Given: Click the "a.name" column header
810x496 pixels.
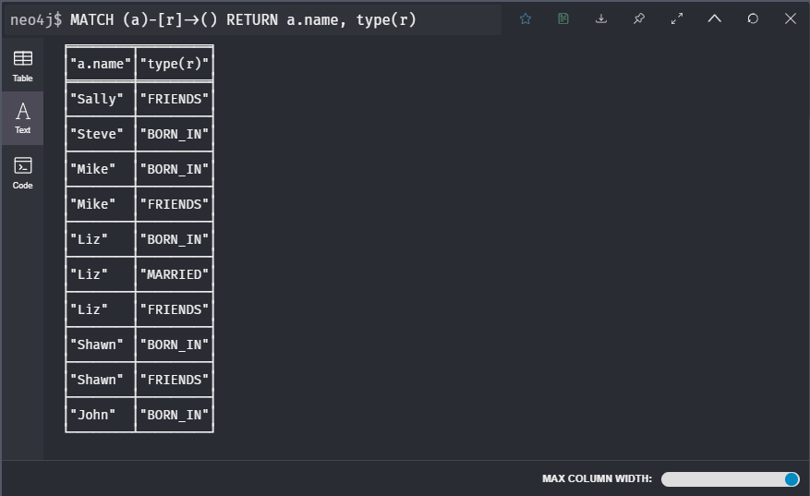Looking at the screenshot, I should pos(100,64).
